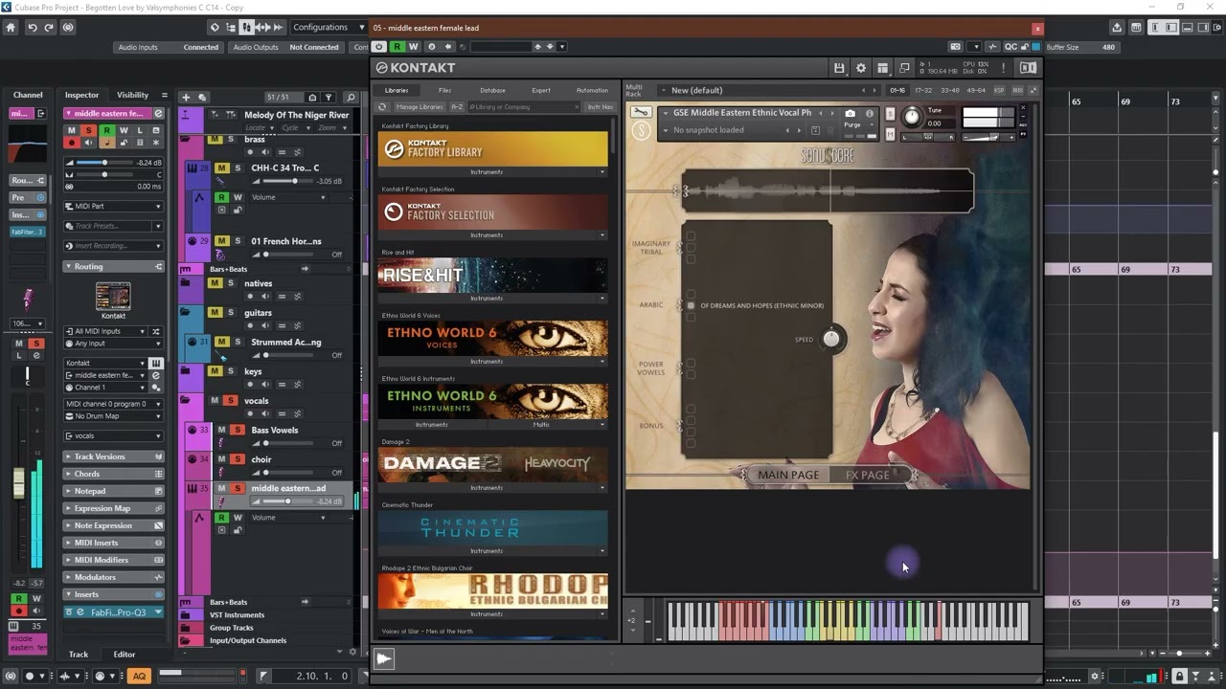This screenshot has width=1226, height=689.
Task: Click the phrase waveform display
Action: [829, 191]
